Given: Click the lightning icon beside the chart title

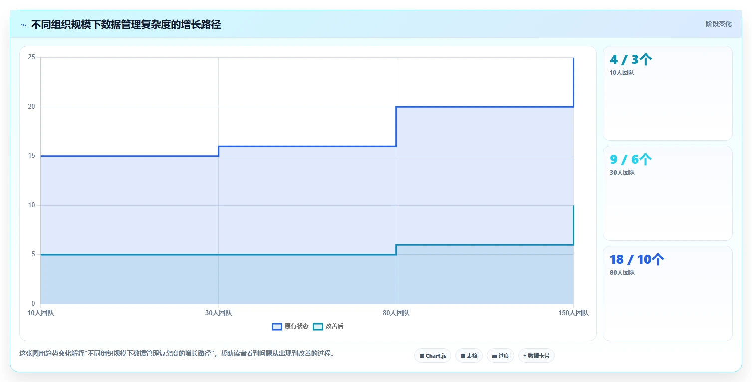Looking at the screenshot, I should (23, 25).
